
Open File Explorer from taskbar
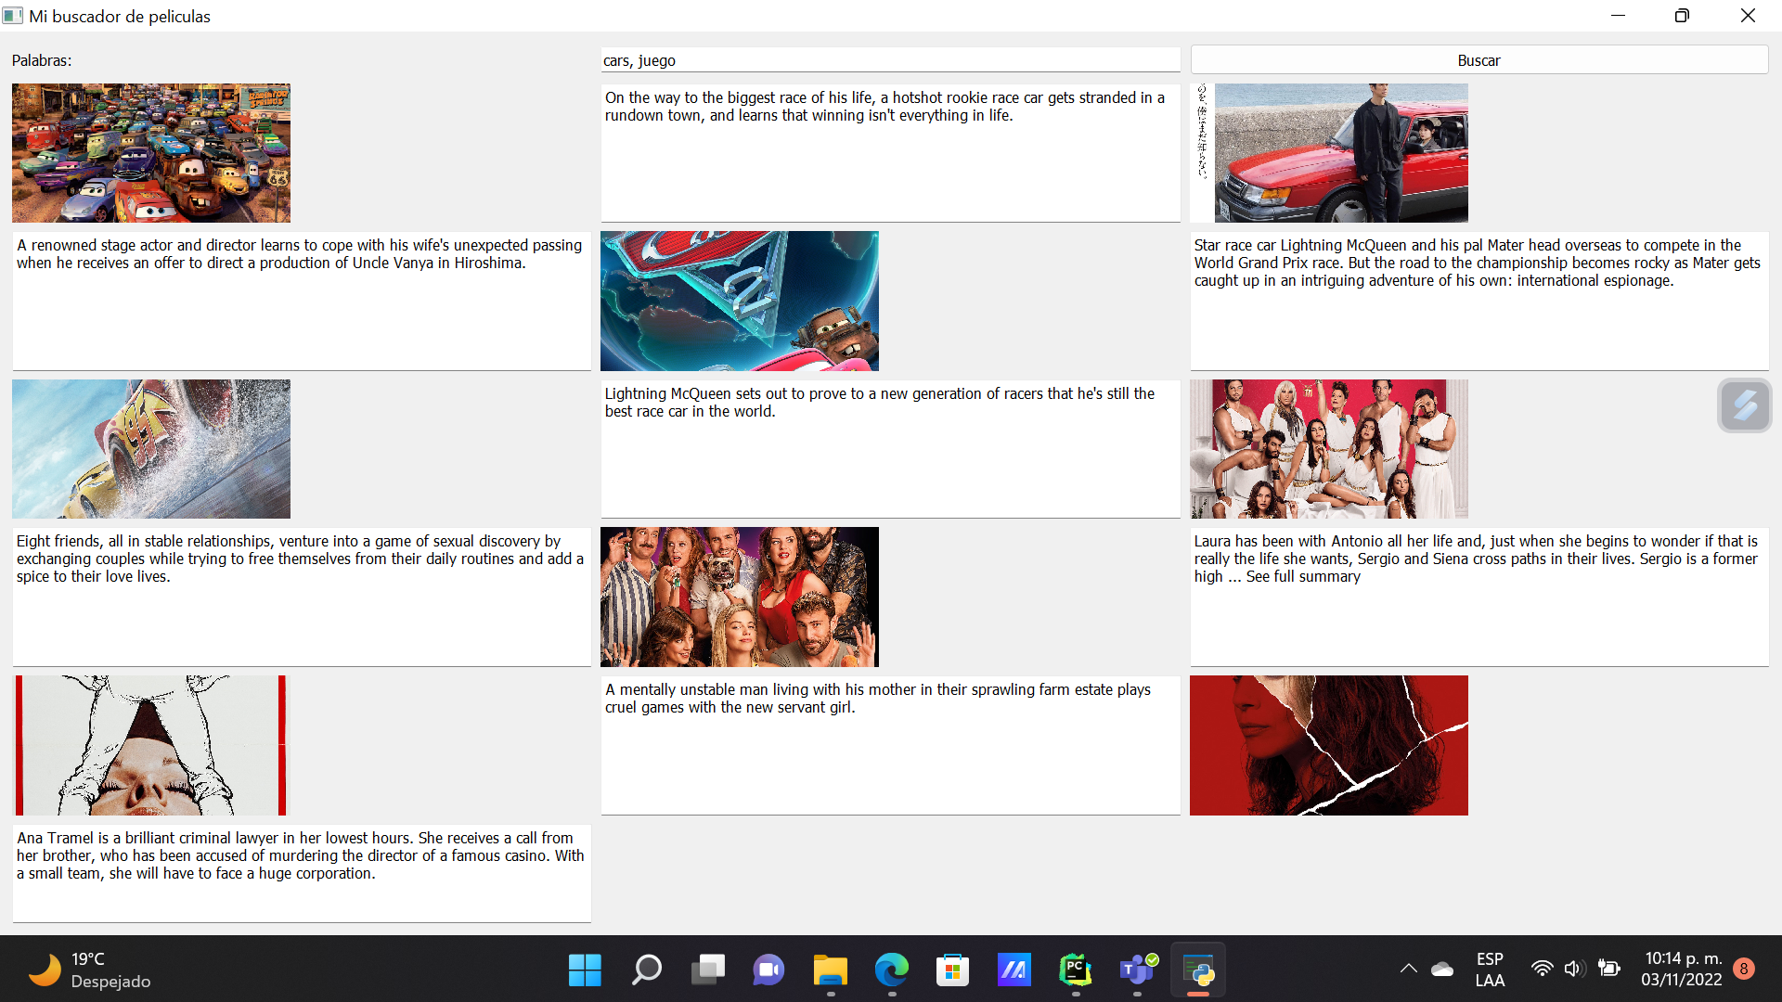(x=830, y=970)
